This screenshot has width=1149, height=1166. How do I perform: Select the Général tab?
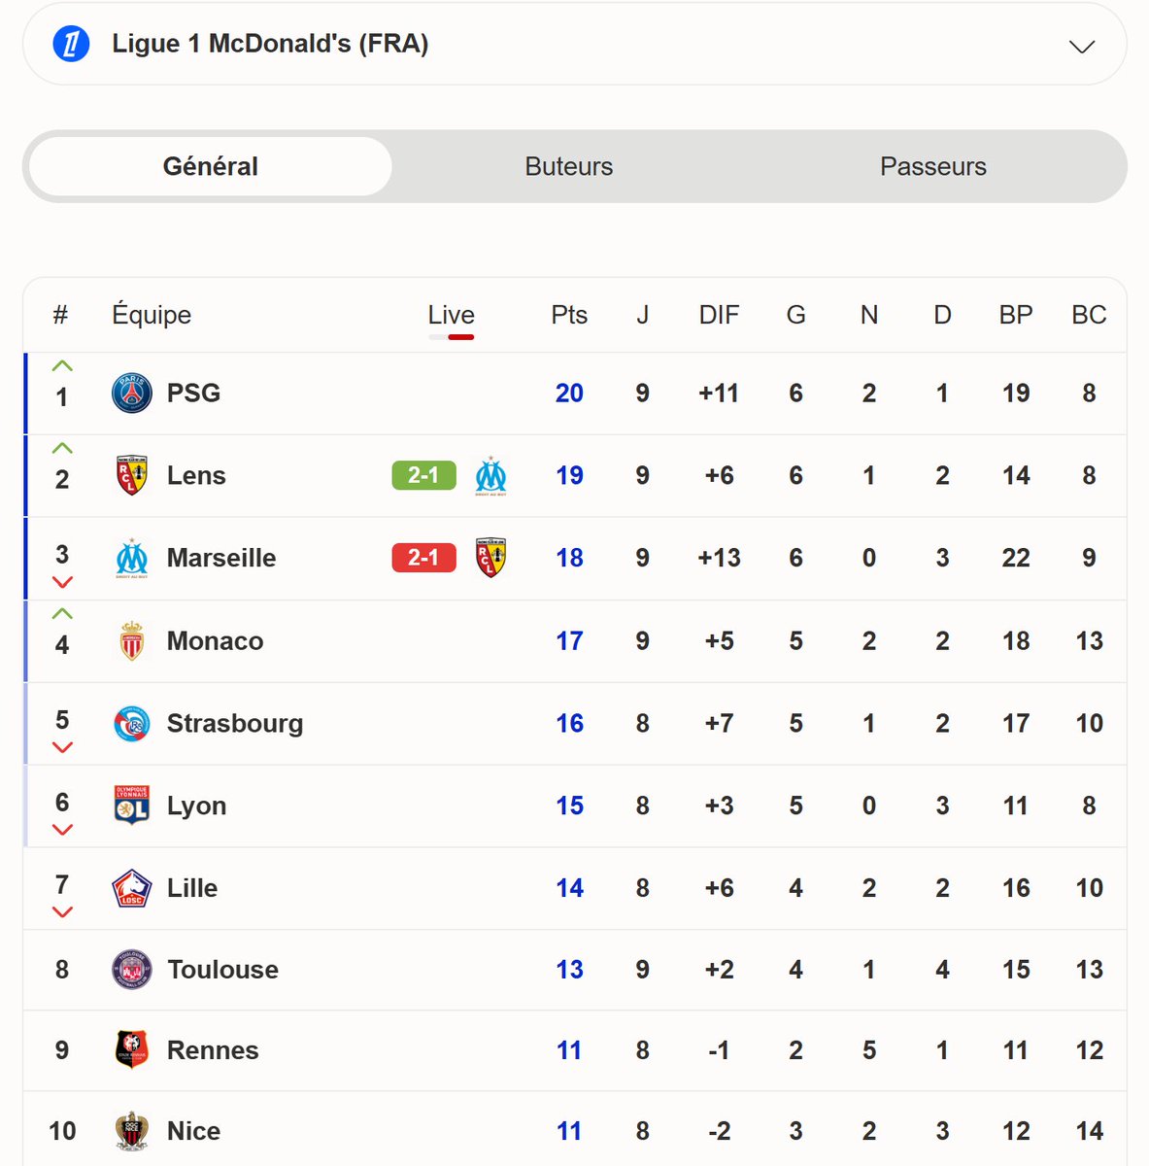[x=211, y=166]
